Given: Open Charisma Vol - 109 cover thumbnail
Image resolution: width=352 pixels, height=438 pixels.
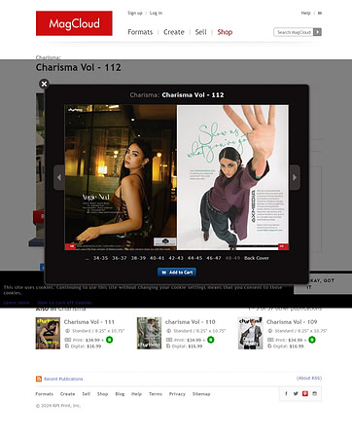Looking at the screenshot, I should tap(250, 333).
